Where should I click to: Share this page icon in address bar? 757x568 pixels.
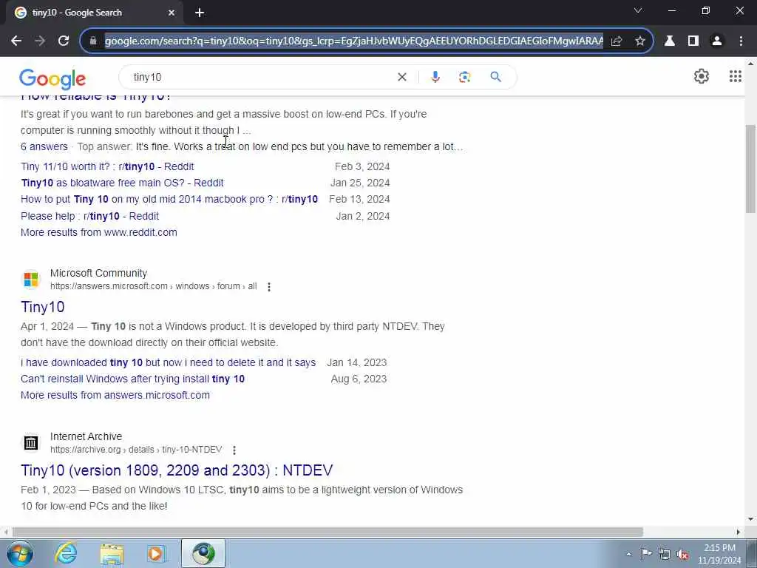tap(617, 41)
